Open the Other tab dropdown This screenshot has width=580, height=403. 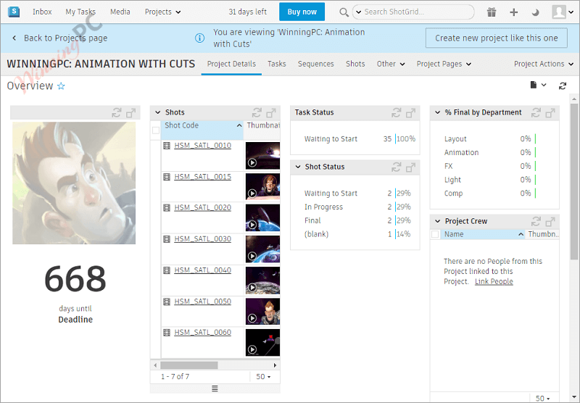click(391, 64)
